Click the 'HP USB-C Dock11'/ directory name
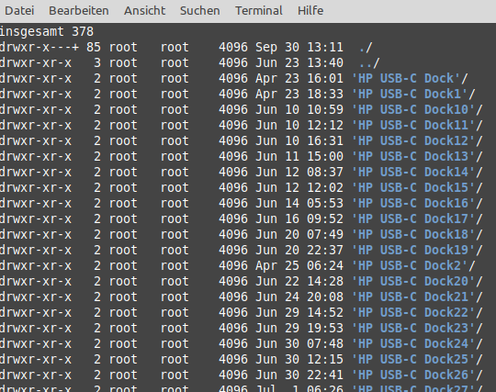Viewport: 496px width, 392px height. [417, 125]
